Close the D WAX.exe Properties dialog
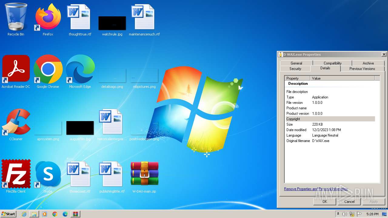Screen dimensions: 388x218 [x=384, y=54]
